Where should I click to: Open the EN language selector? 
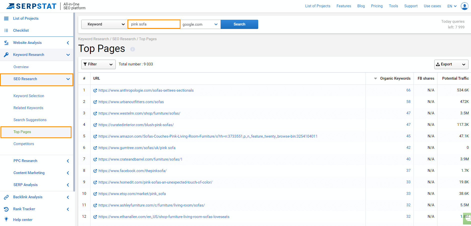[452, 6]
